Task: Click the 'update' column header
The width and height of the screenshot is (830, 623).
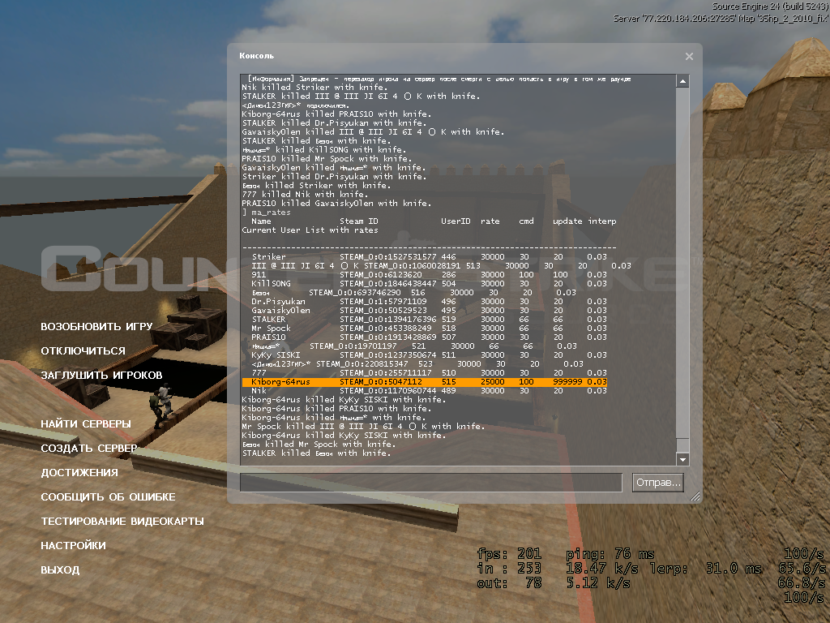Action: click(567, 221)
